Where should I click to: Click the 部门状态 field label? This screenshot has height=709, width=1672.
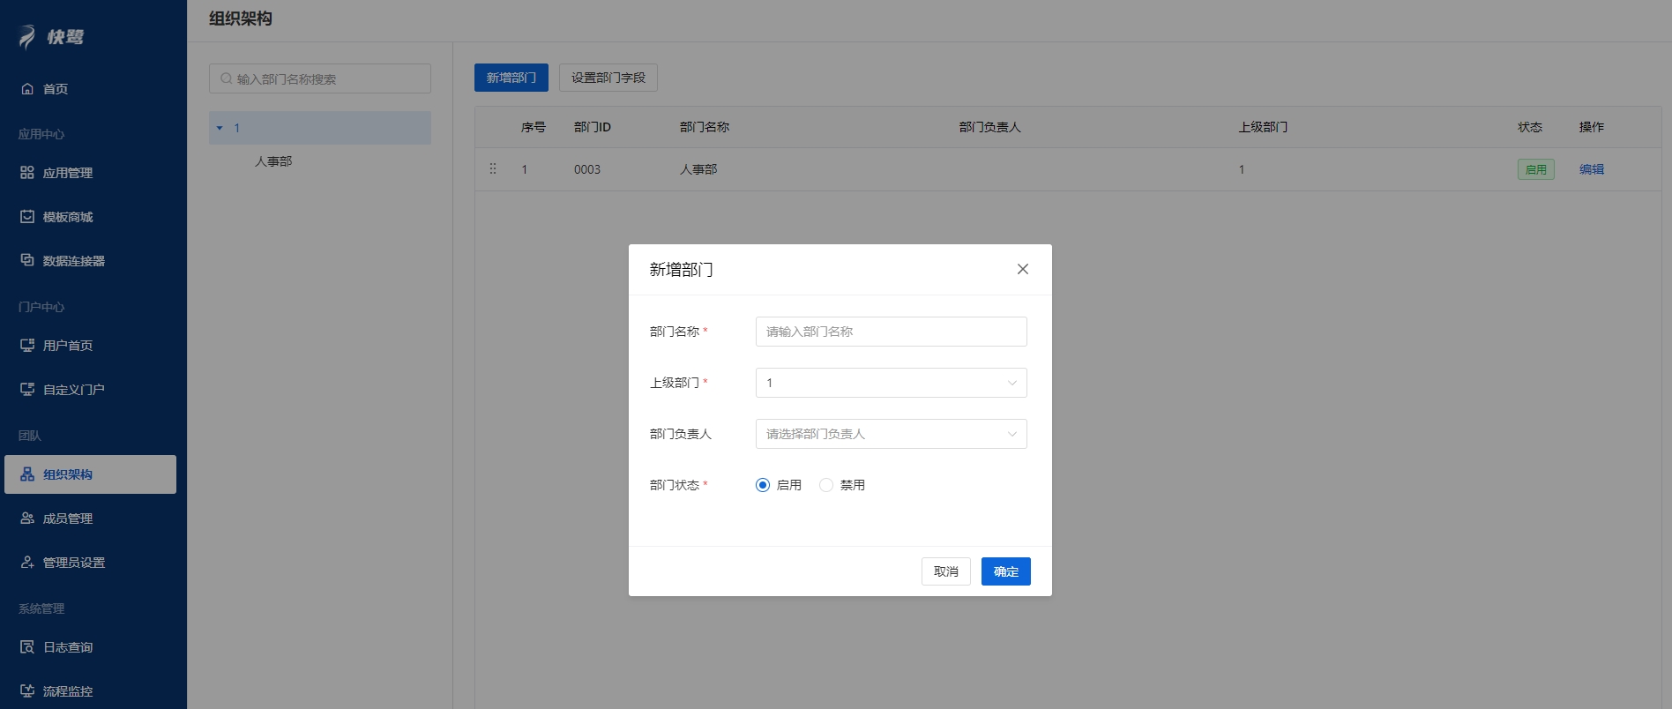click(675, 485)
